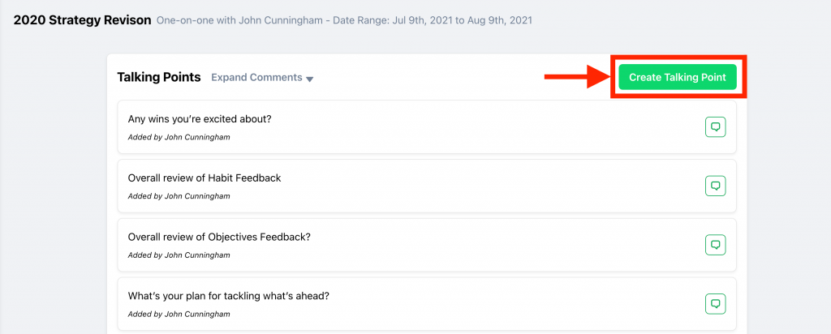Open "What's your plan for tackling what's ahead?"
831x334 pixels.
(228, 296)
